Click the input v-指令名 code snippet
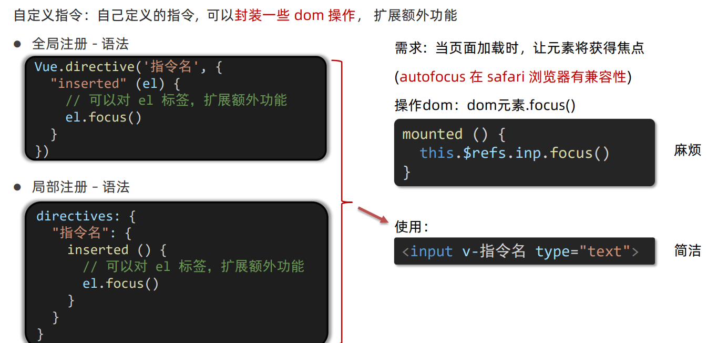The image size is (728, 343). (524, 251)
